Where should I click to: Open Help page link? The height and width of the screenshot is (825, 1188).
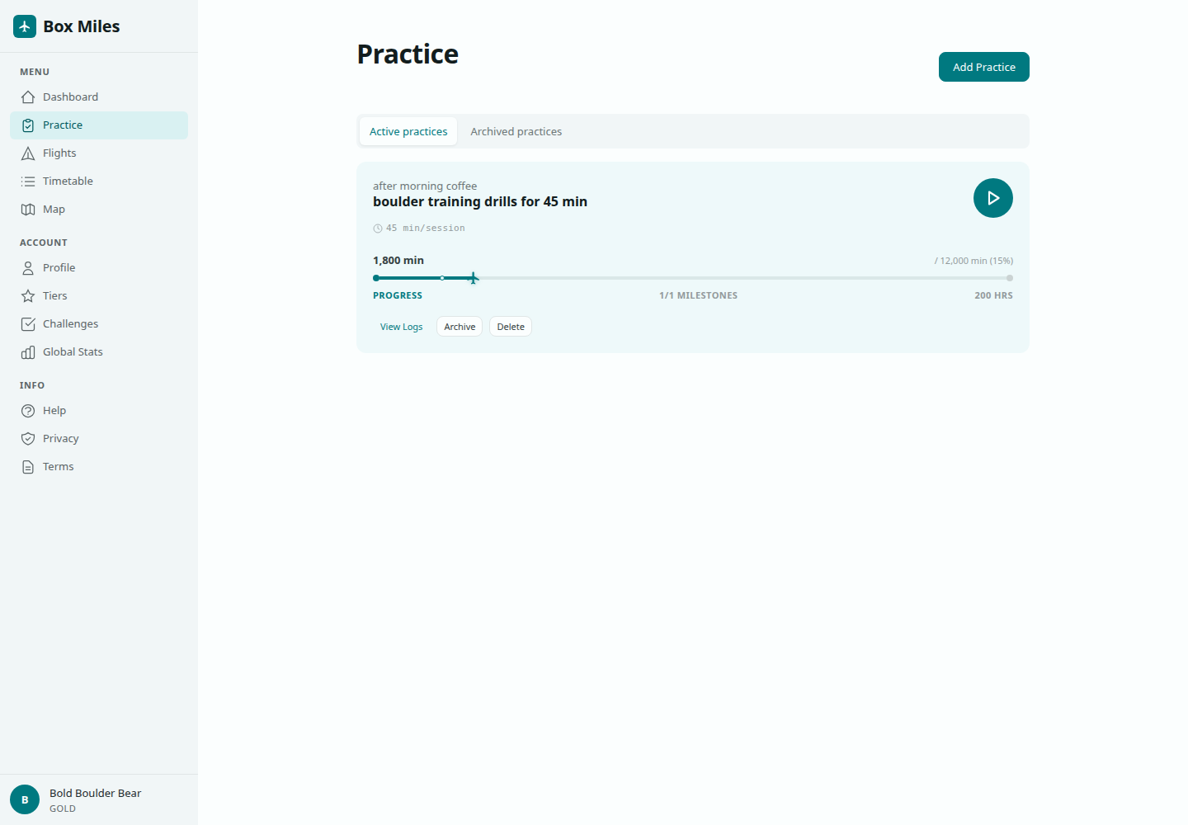(x=99, y=411)
